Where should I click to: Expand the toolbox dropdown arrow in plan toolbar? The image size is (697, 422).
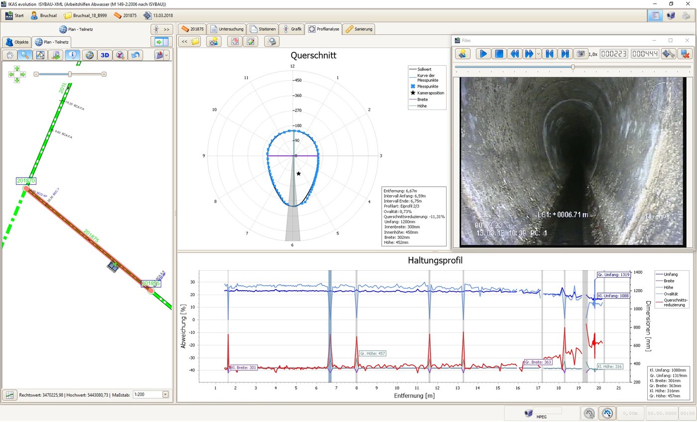[x=166, y=55]
